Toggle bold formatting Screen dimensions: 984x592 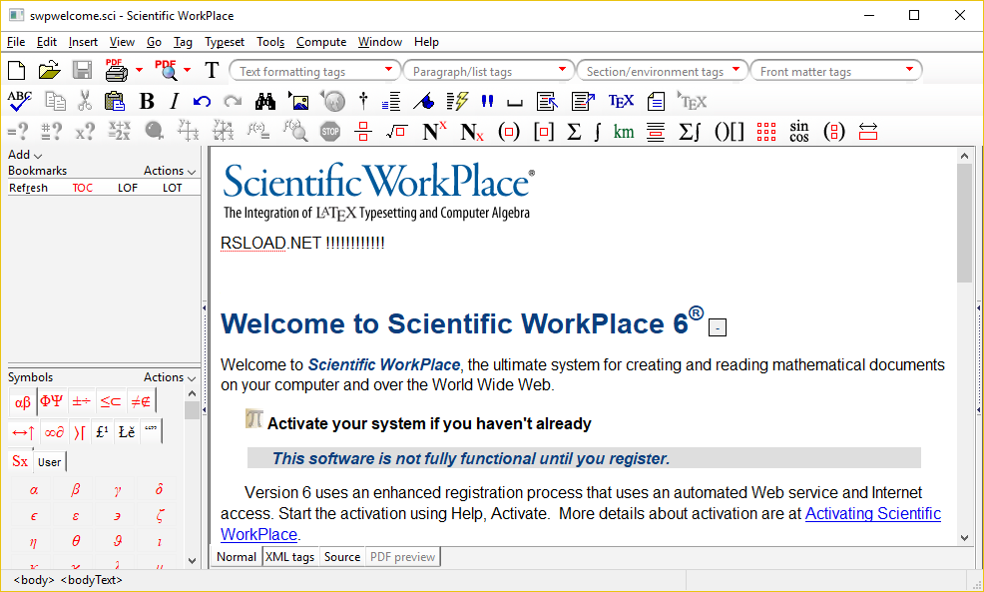(x=147, y=101)
